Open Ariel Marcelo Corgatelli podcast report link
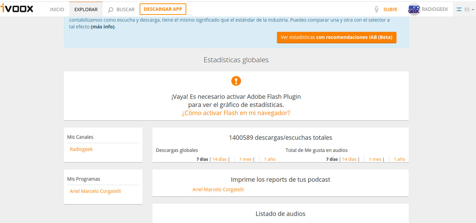Viewport: 476px width, 223px height. [218, 189]
